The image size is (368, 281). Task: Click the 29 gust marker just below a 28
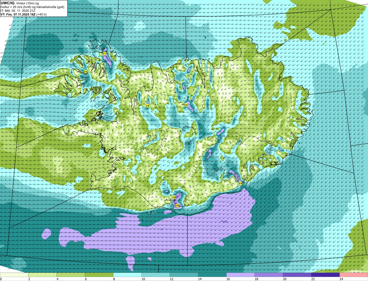click(177, 205)
